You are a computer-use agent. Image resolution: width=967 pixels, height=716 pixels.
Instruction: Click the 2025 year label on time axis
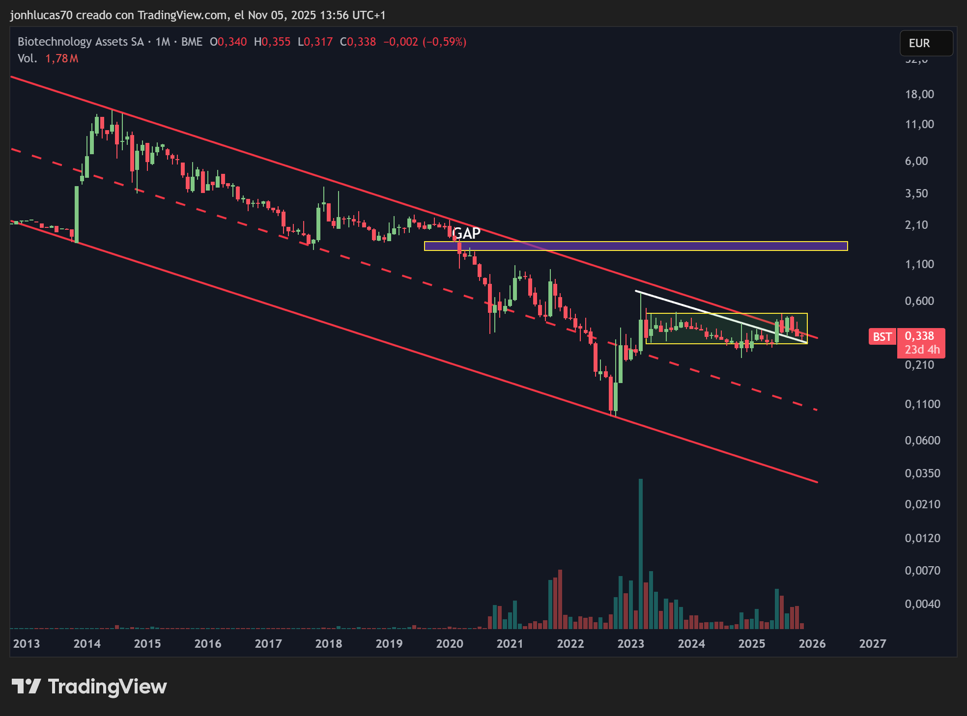click(x=752, y=643)
